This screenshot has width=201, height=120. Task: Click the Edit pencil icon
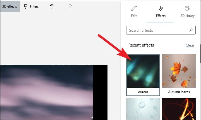click(134, 8)
